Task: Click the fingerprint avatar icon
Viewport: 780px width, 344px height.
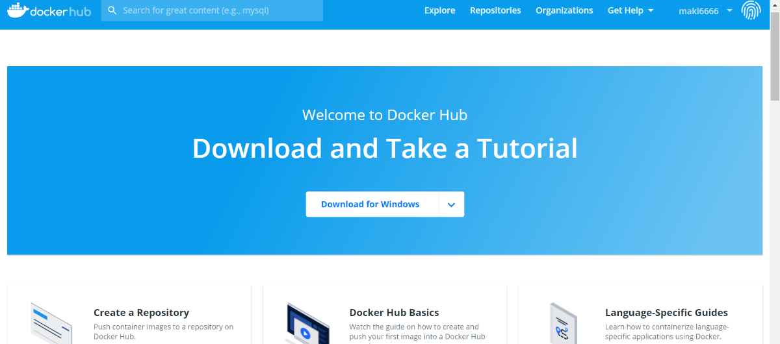Action: [751, 10]
